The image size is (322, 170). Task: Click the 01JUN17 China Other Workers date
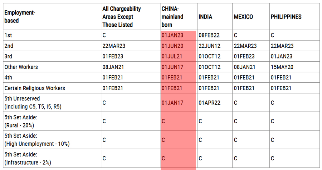[x=172, y=67]
